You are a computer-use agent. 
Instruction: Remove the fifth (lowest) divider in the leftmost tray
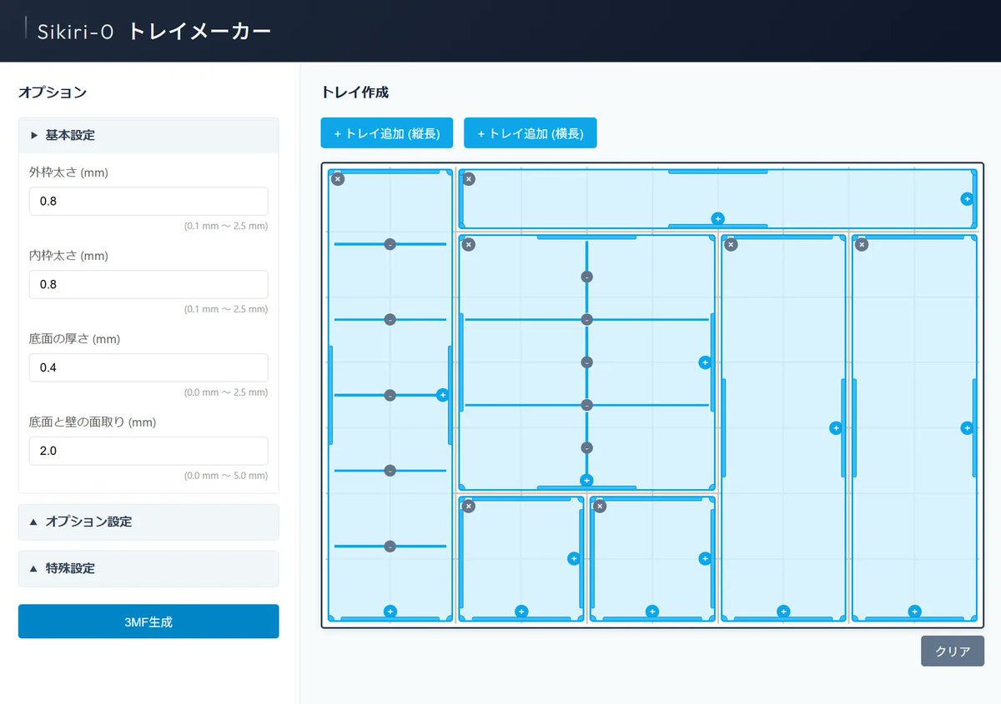390,547
